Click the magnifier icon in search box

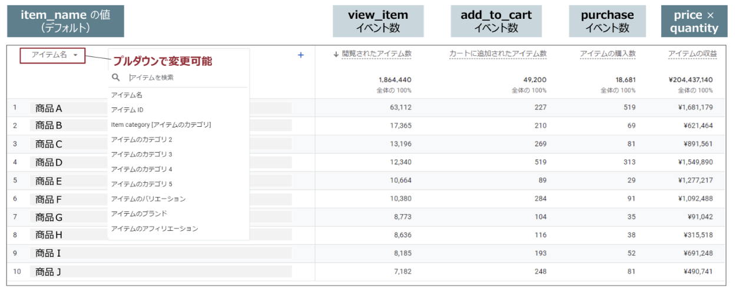(116, 77)
